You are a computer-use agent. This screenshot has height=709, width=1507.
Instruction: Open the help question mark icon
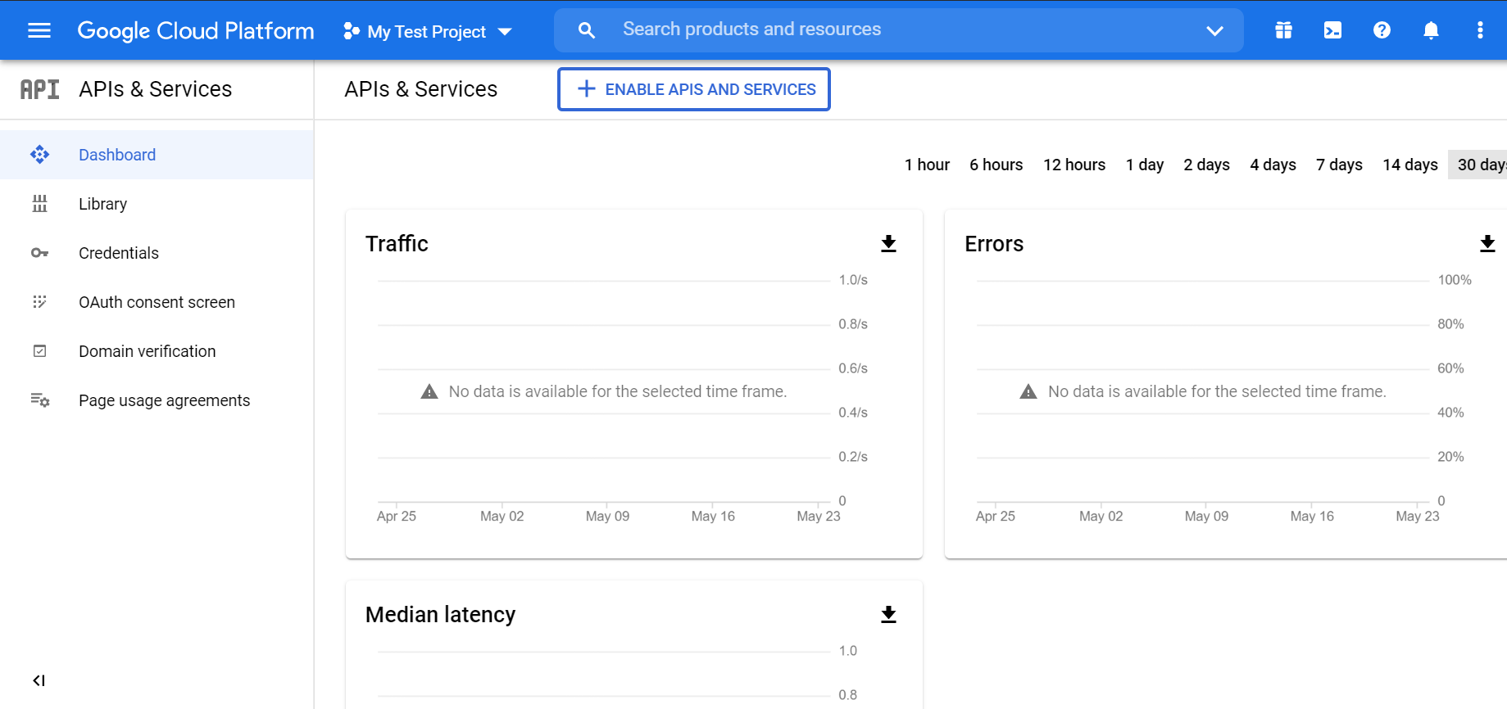coord(1382,30)
